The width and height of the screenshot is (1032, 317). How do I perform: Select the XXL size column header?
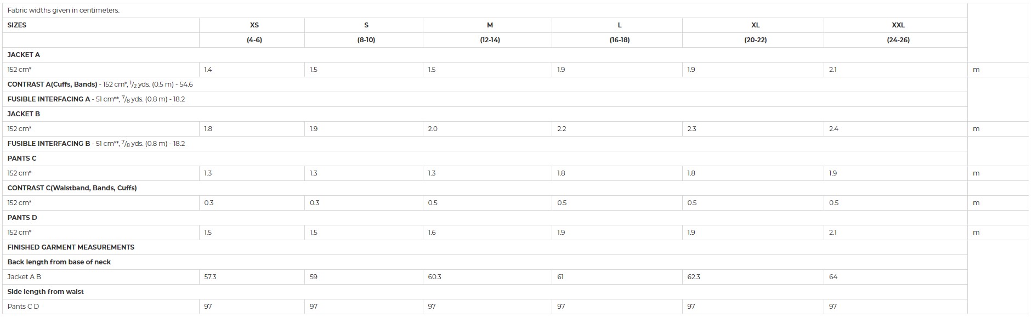tap(898, 25)
